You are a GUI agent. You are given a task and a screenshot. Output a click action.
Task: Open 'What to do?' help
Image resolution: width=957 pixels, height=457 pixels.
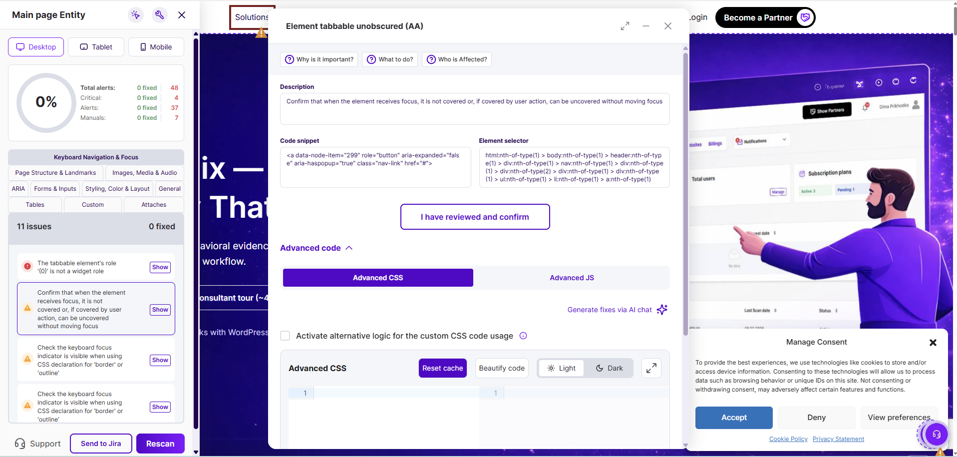(390, 59)
